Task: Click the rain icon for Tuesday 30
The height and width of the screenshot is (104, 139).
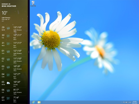Action: 8,36
